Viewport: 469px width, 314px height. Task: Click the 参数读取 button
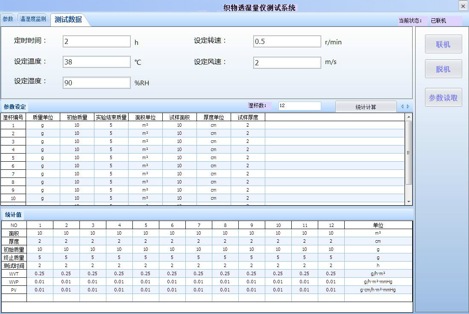click(443, 97)
